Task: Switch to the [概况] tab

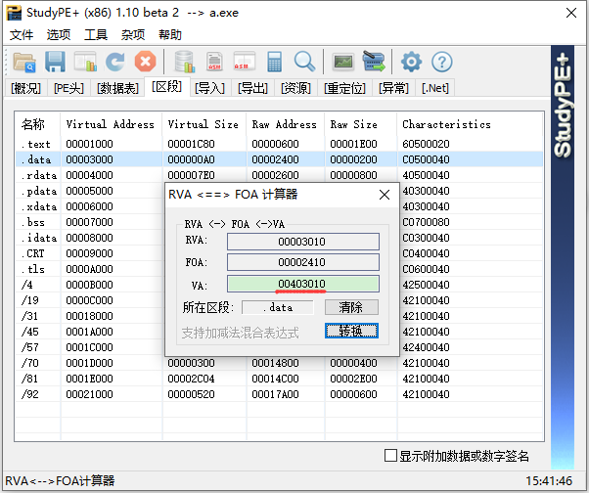Action: coord(25,88)
